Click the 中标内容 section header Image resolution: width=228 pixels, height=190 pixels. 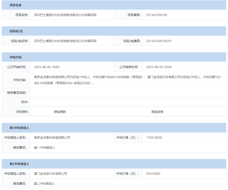pyautogui.click(x=114, y=57)
